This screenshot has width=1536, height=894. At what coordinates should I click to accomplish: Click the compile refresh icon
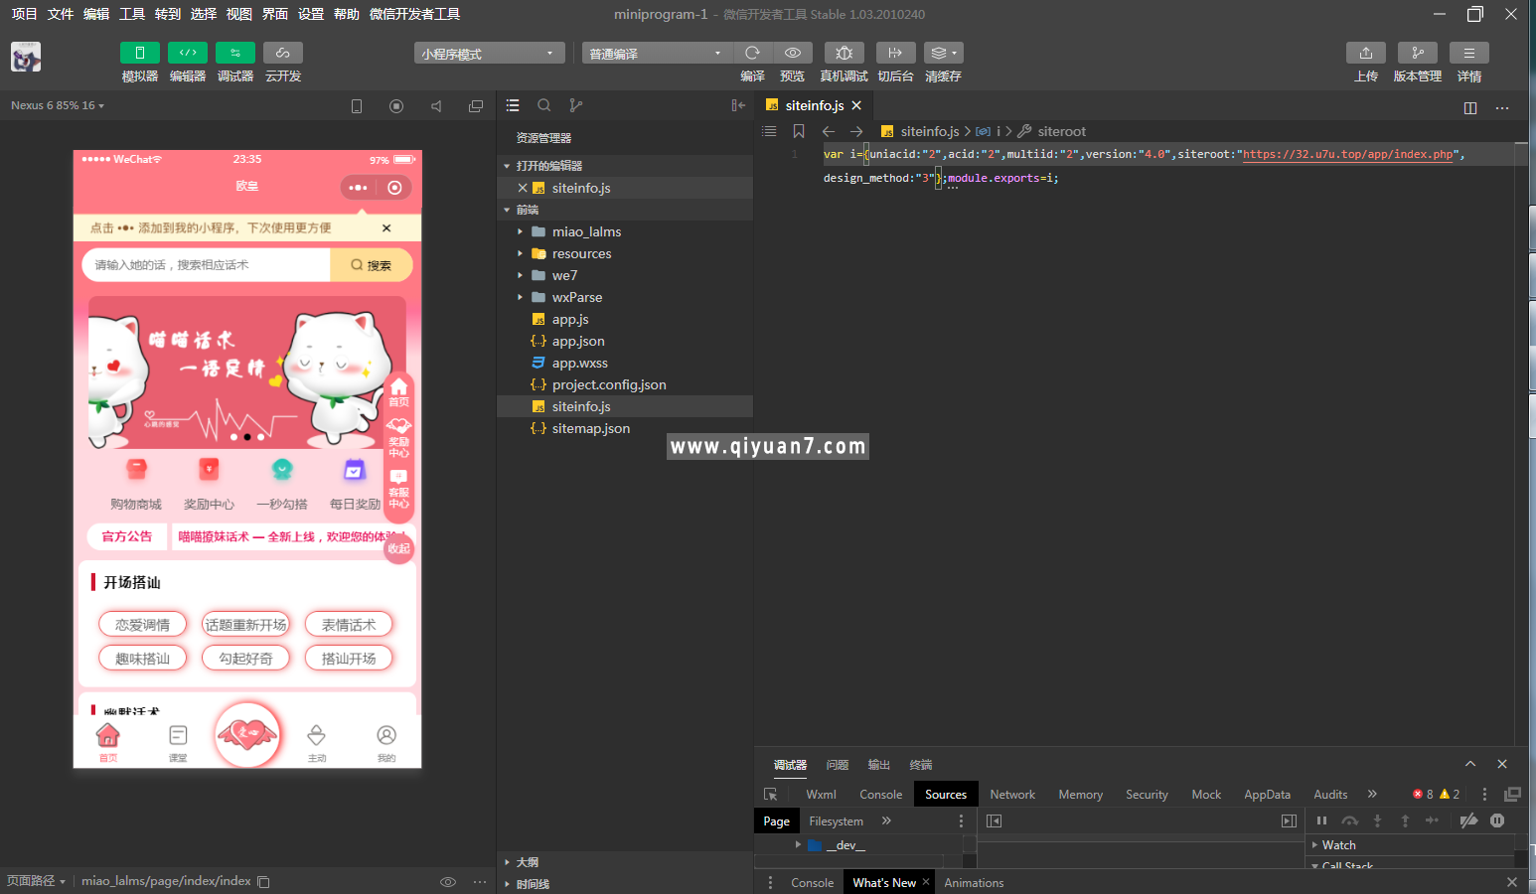(x=752, y=53)
